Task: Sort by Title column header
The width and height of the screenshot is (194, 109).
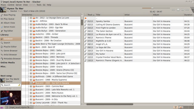Action: pyautogui.click(x=109, y=15)
